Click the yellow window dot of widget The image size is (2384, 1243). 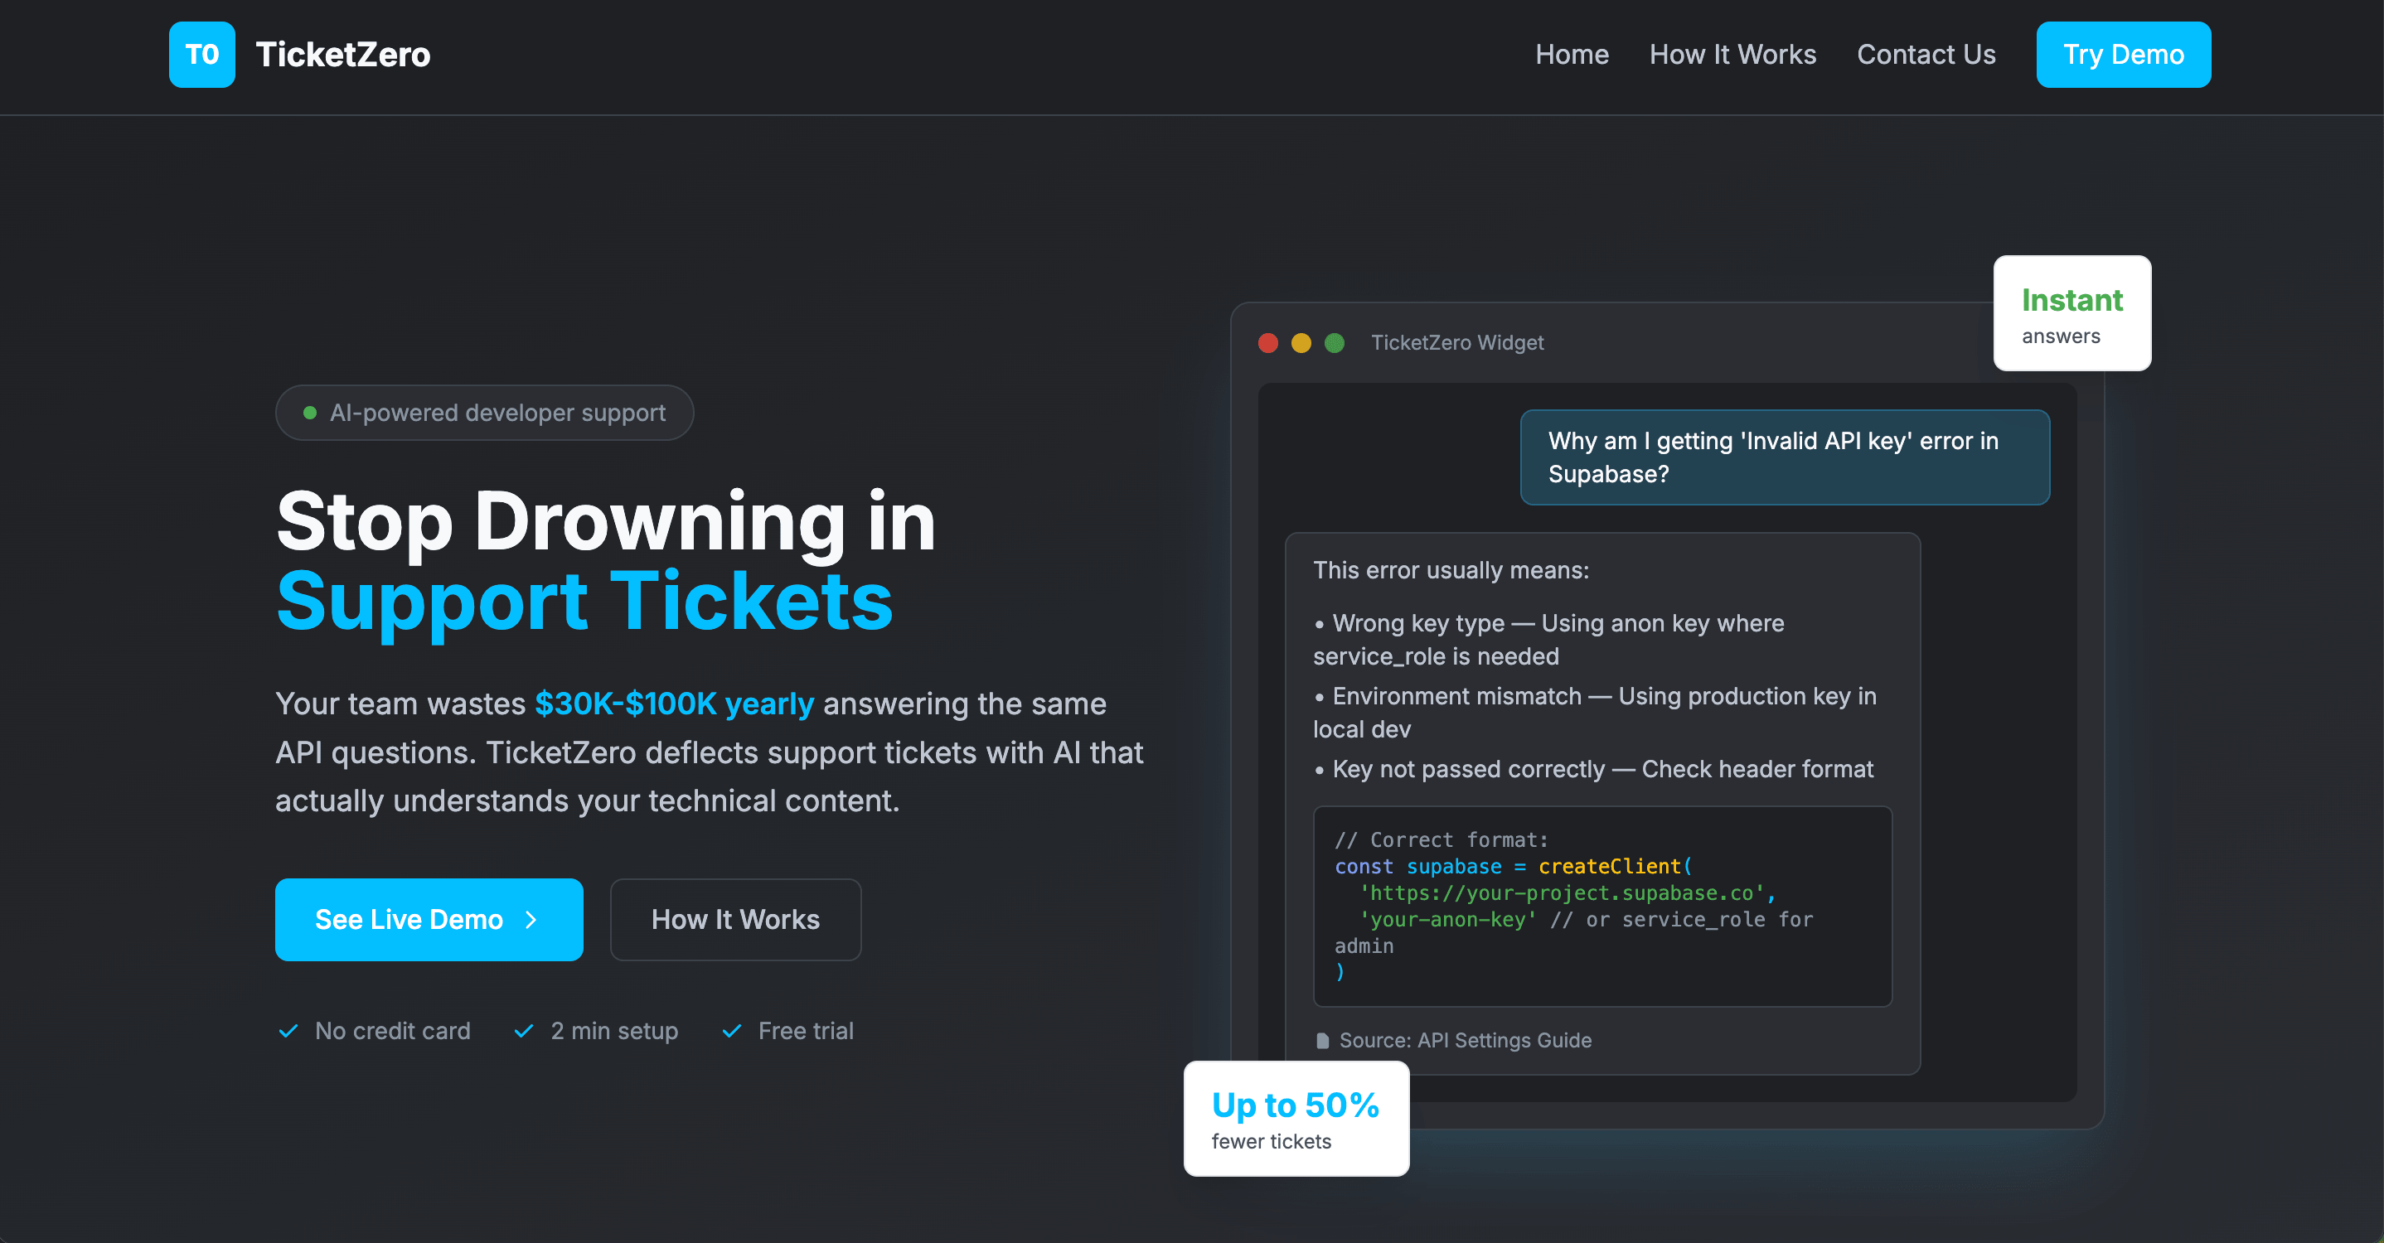(x=1301, y=343)
